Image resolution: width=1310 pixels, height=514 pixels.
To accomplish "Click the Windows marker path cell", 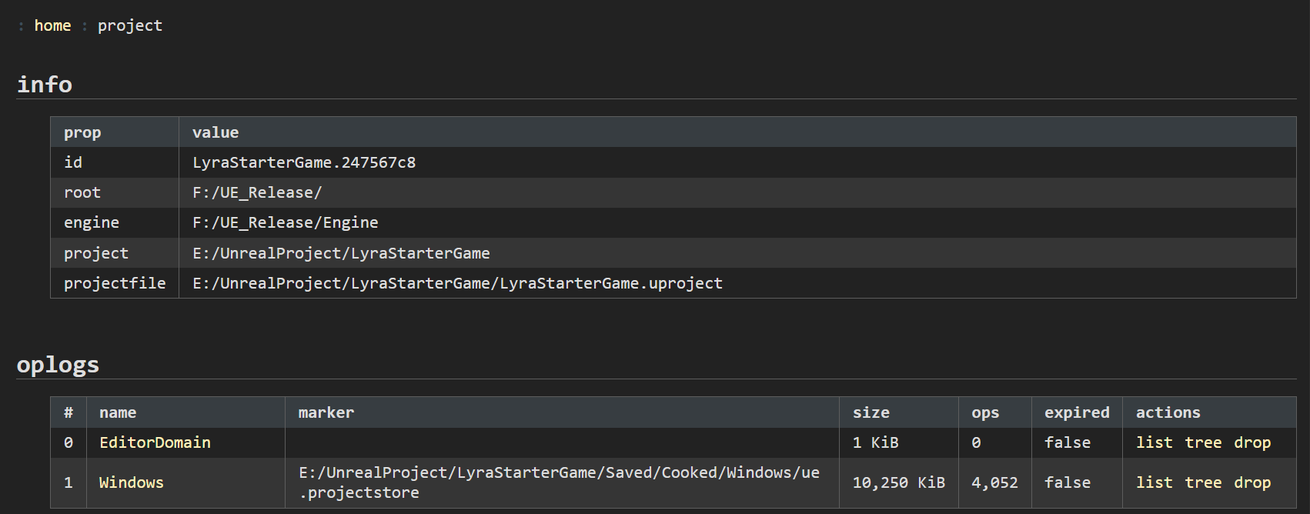I will click(562, 482).
